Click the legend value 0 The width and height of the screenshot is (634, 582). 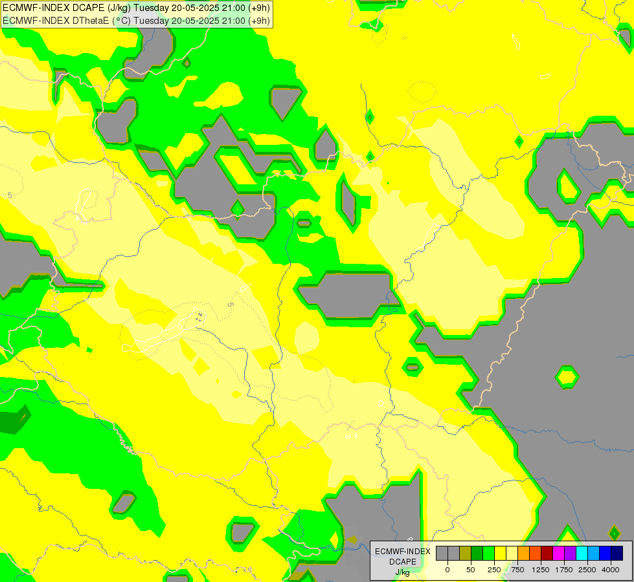(447, 570)
